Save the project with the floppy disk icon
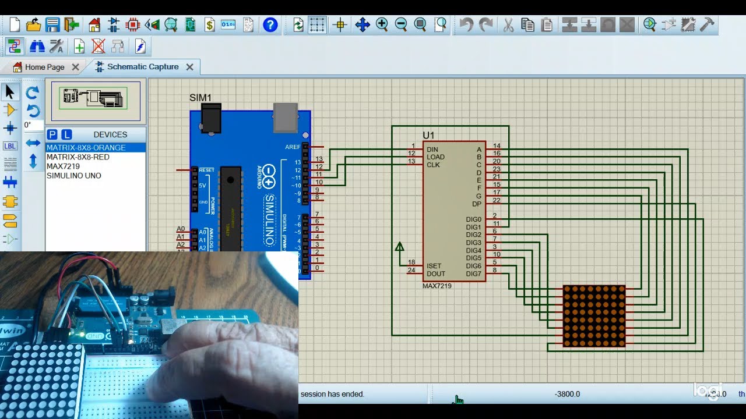 coord(52,25)
